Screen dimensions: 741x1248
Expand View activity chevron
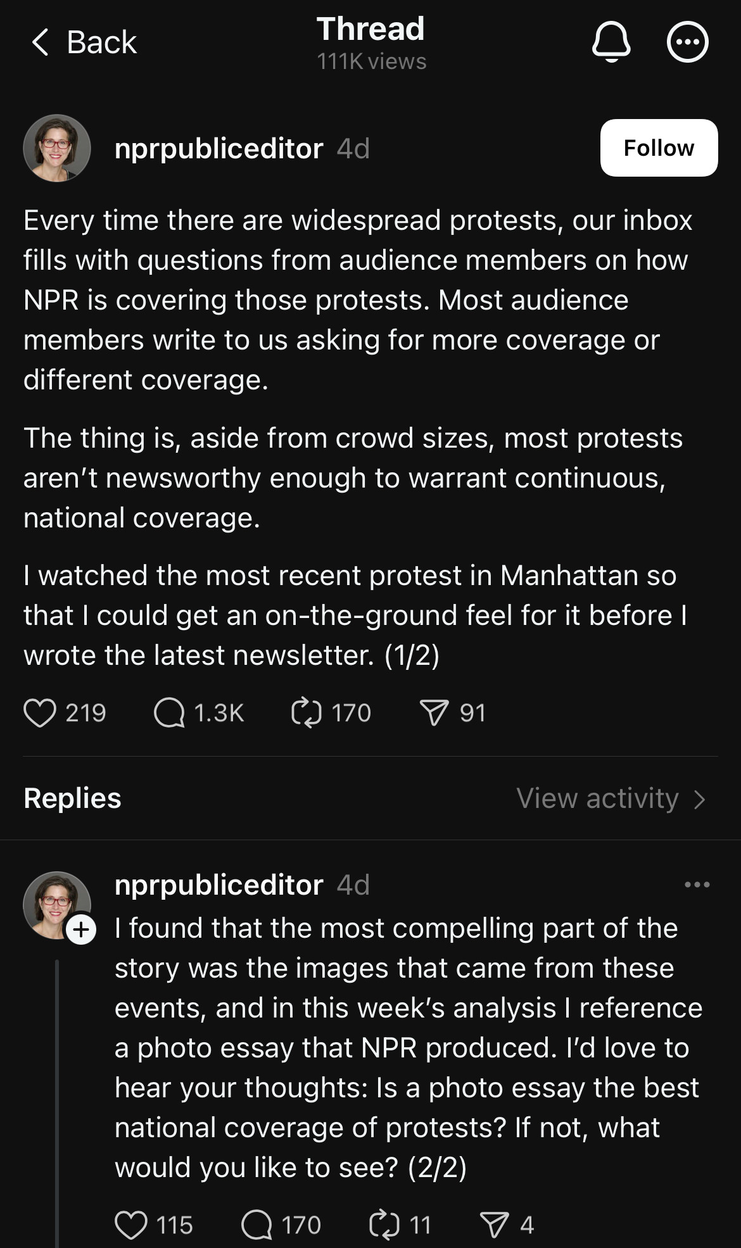699,799
